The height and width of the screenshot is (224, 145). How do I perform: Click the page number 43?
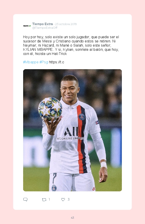pyautogui.click(x=72, y=218)
